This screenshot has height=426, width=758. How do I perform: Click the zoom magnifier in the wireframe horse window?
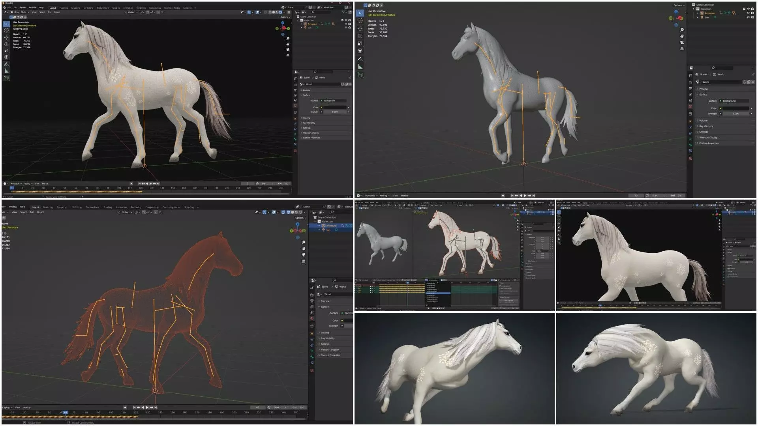click(303, 242)
